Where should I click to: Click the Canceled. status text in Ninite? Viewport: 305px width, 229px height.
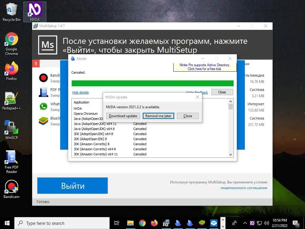click(x=78, y=72)
